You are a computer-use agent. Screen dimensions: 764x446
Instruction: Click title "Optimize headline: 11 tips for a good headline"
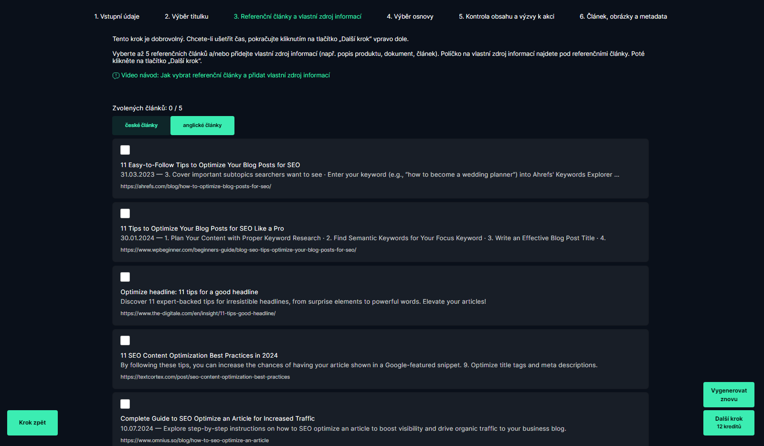pos(189,292)
